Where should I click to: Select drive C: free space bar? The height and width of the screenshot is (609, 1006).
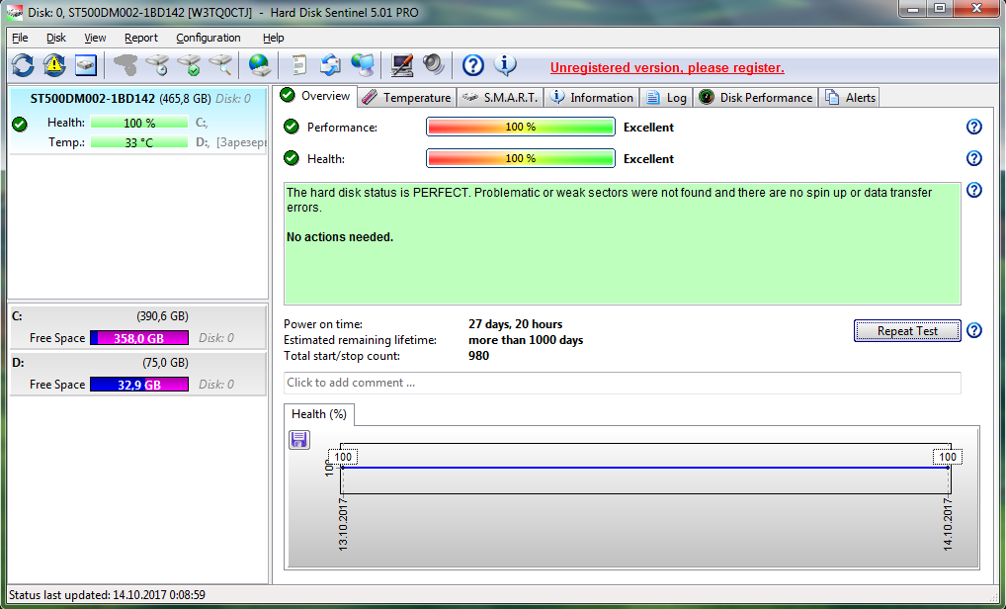[x=138, y=338]
